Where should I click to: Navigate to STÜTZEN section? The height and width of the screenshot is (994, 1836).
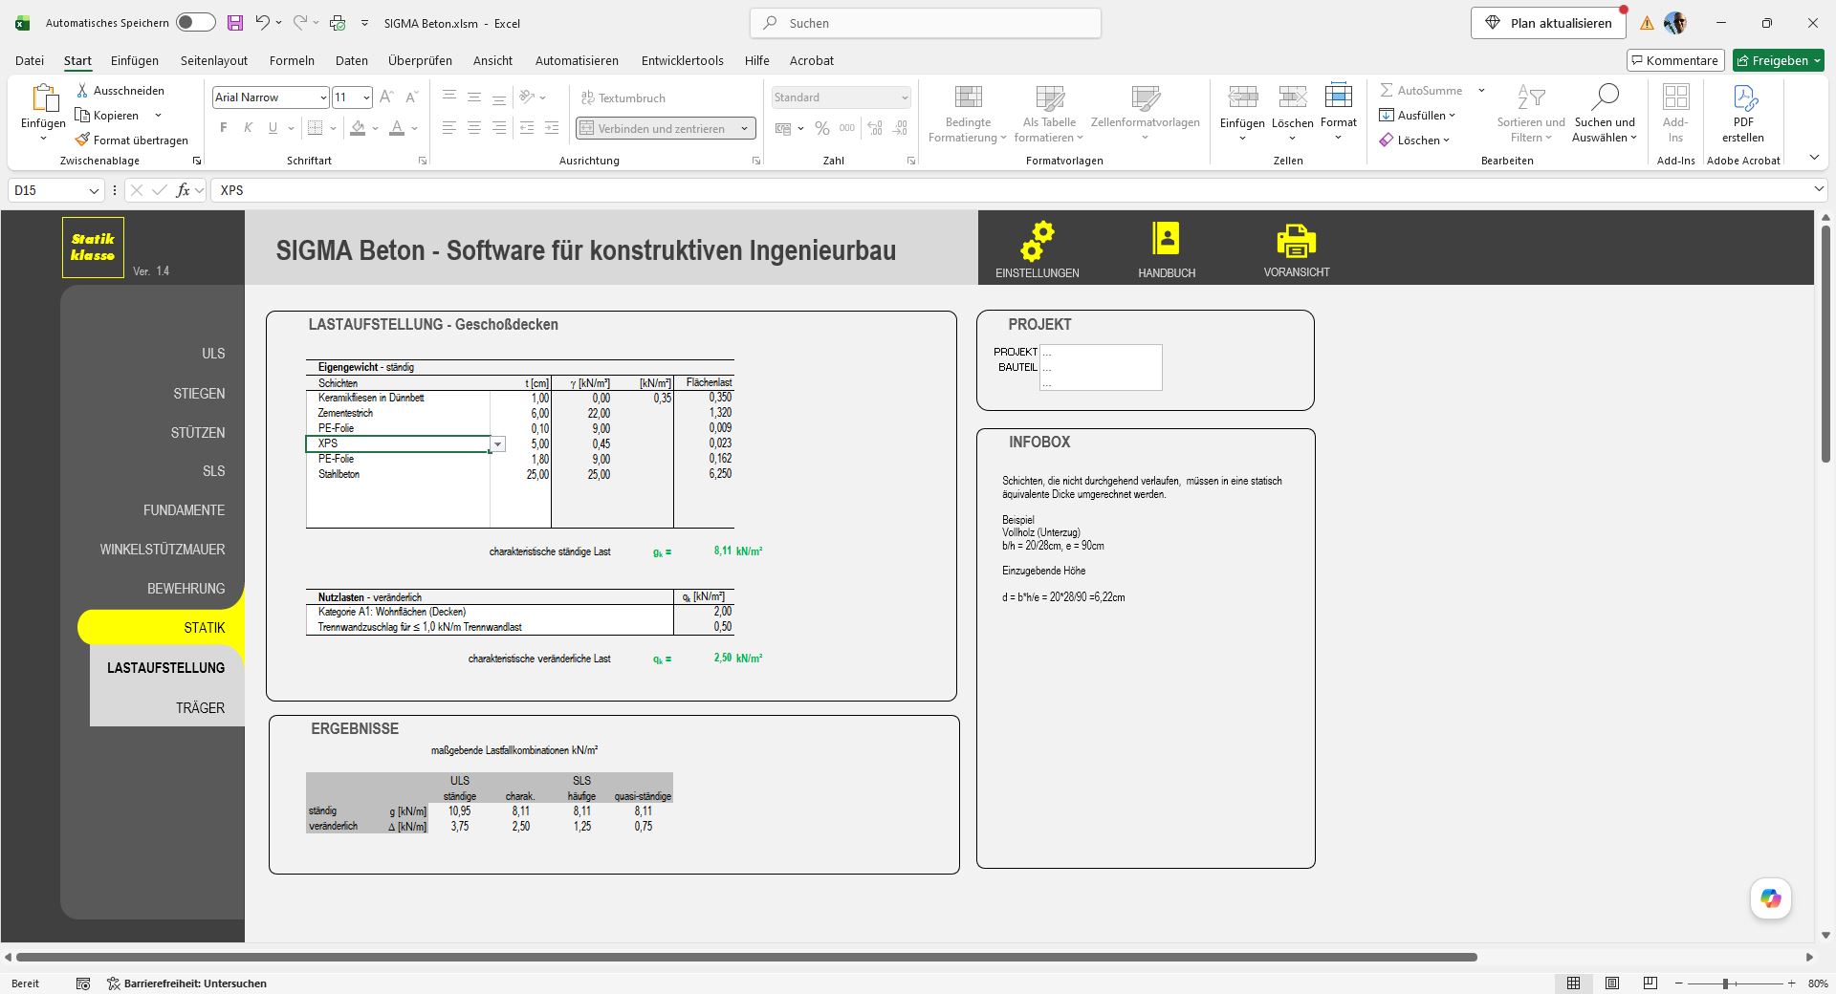pyautogui.click(x=198, y=433)
